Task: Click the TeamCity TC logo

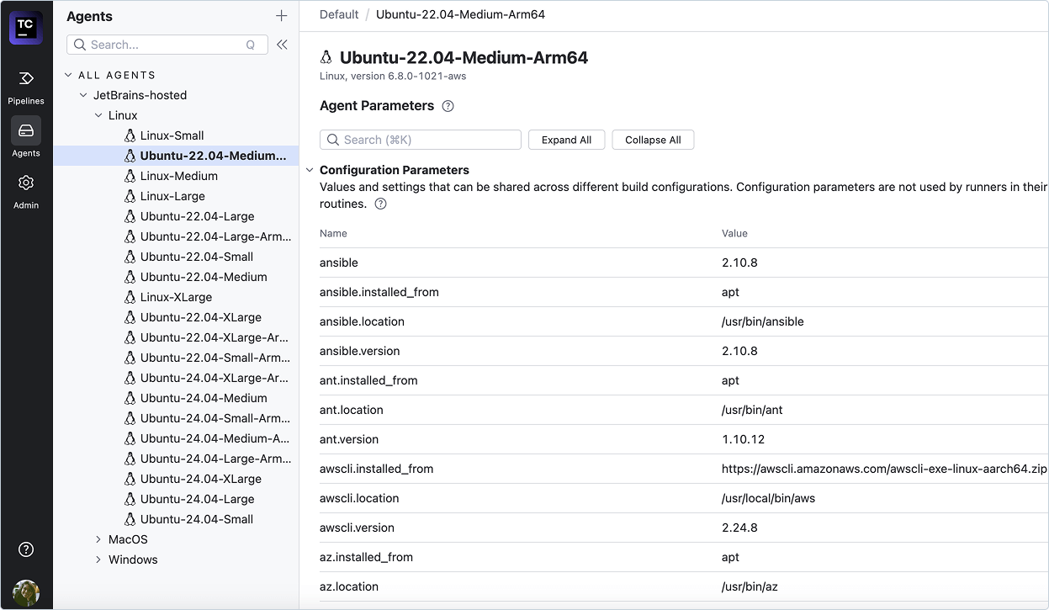Action: pyautogui.click(x=26, y=27)
